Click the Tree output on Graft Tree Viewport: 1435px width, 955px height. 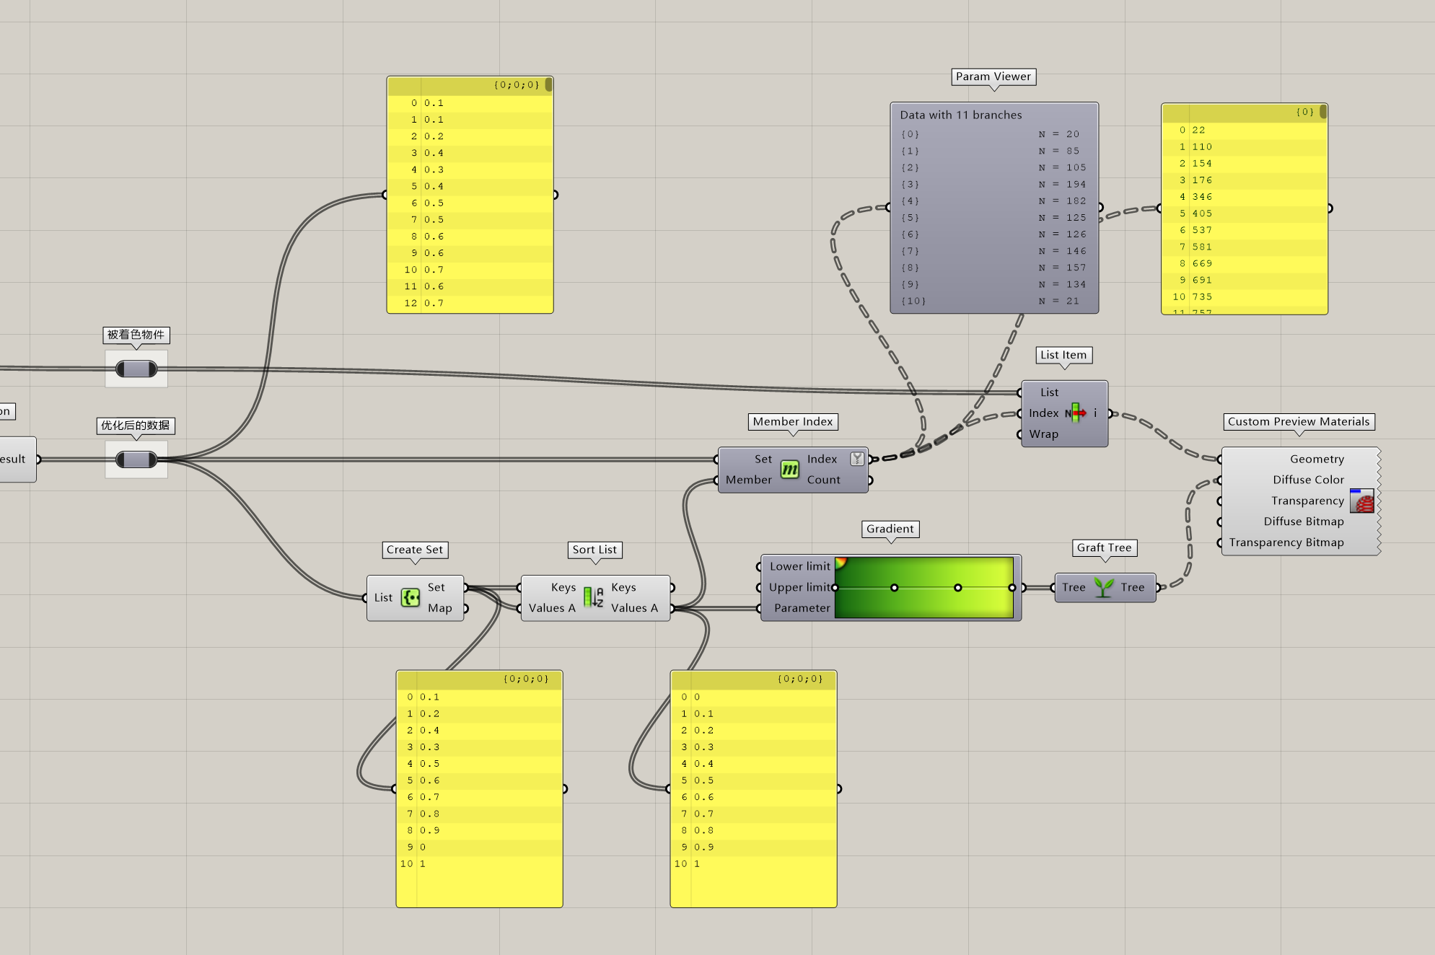pos(1132,587)
